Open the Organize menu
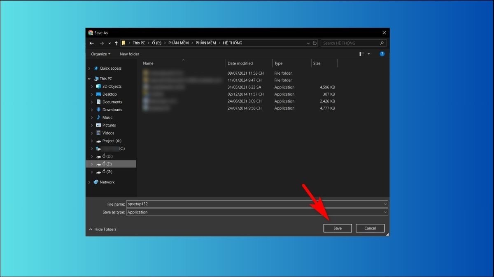 point(100,54)
